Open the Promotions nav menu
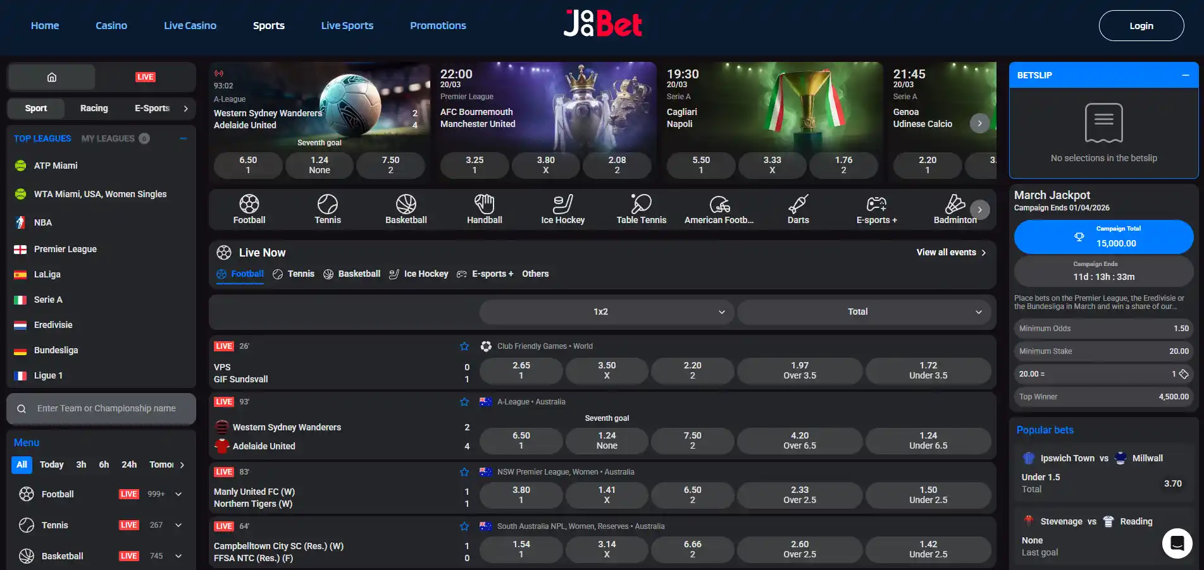The height and width of the screenshot is (570, 1204). click(438, 25)
